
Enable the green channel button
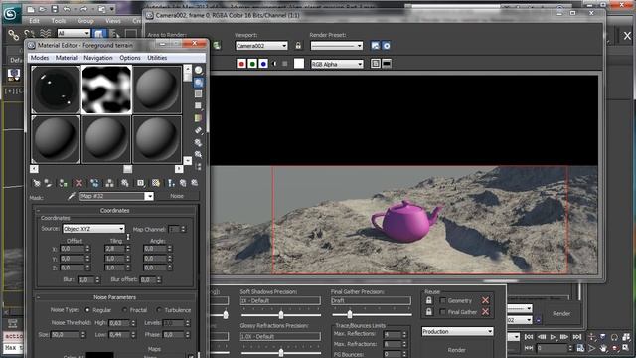tap(252, 64)
